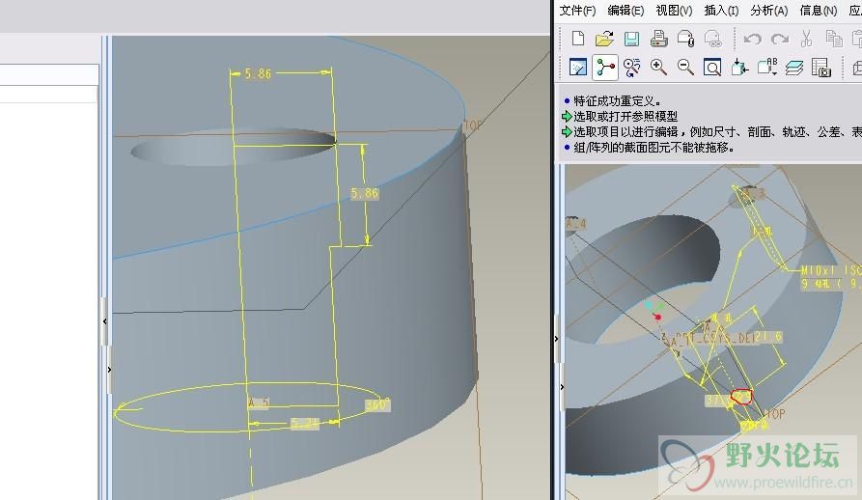Screen dimensions: 862x500
Task: Click right window's lower sash arrow
Action: pos(562,387)
